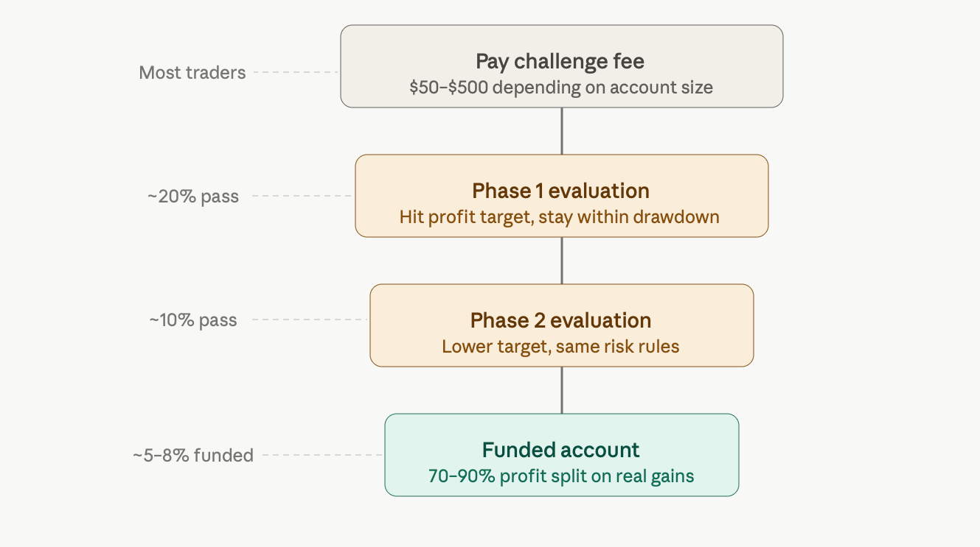Viewport: 980px width, 547px height.
Task: Click the Pay challenge fee heading
Action: (x=561, y=61)
